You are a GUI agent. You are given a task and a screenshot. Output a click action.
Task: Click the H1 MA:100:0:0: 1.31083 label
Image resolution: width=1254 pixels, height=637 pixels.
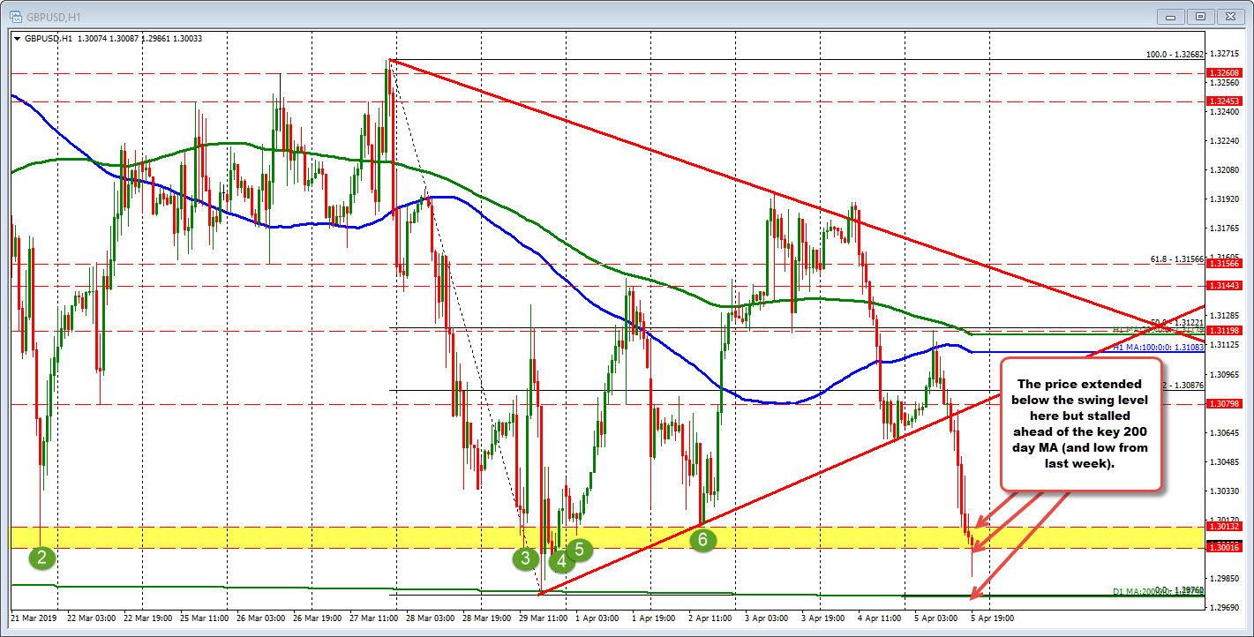click(1156, 348)
